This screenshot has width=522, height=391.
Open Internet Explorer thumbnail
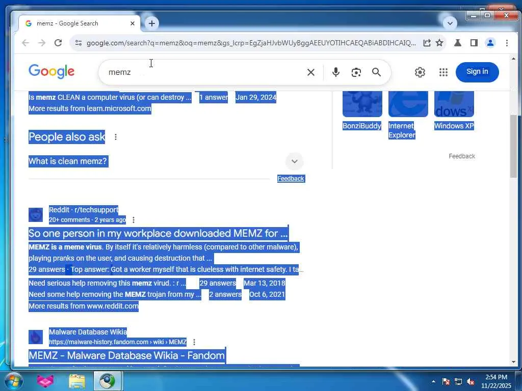408,104
